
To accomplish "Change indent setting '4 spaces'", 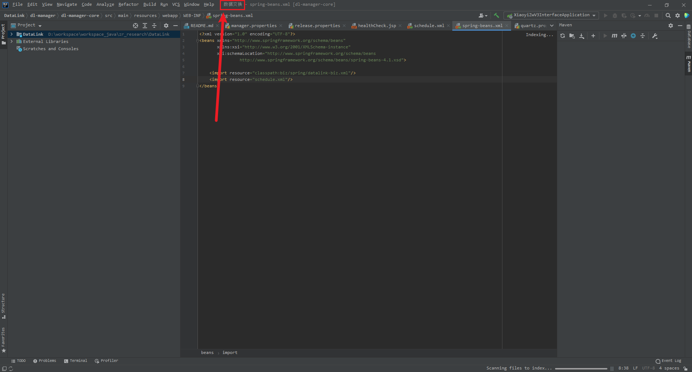I will click(669, 368).
